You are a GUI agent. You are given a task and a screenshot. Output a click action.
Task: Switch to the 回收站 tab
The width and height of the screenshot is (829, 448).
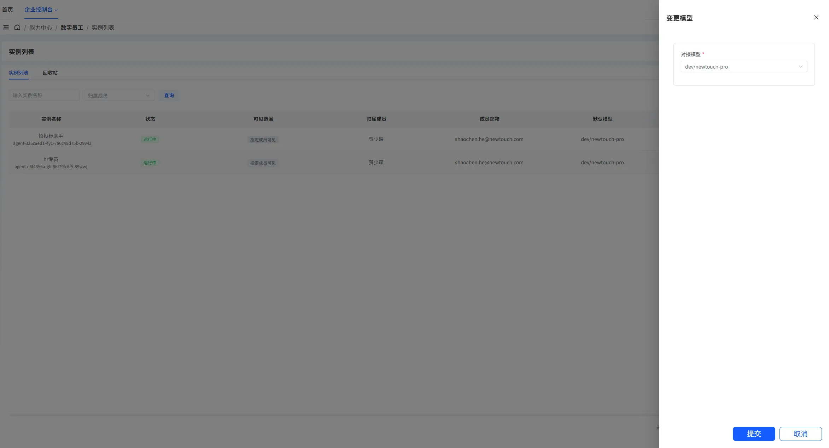point(50,72)
